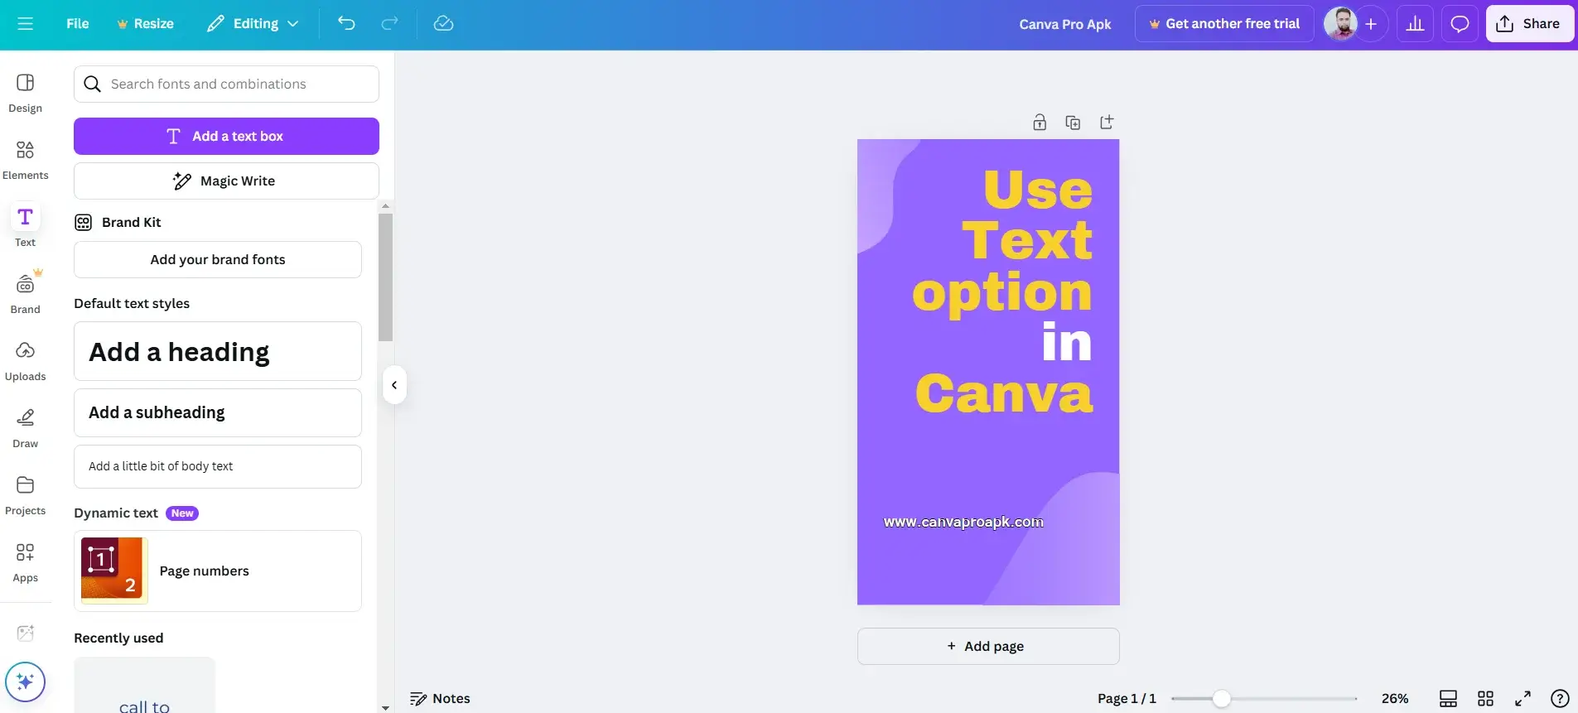Select the recently used 'call to' thumbnail
This screenshot has height=713, width=1578.
(144, 686)
